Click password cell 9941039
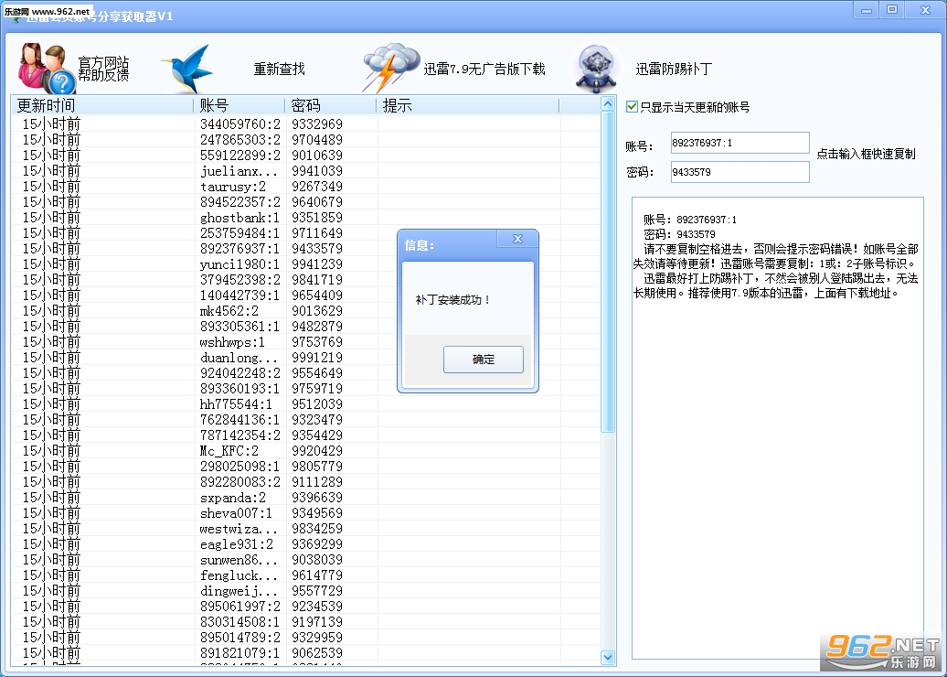The width and height of the screenshot is (947, 677). pos(317,171)
